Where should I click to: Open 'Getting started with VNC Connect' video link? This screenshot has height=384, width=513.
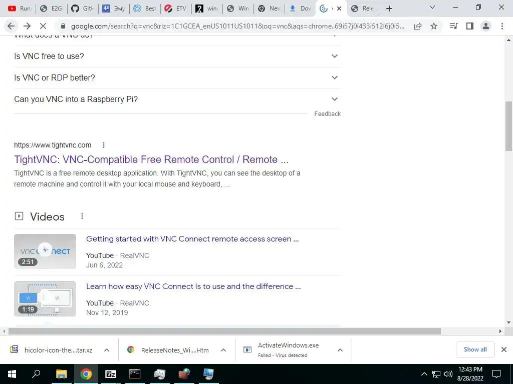(x=192, y=239)
